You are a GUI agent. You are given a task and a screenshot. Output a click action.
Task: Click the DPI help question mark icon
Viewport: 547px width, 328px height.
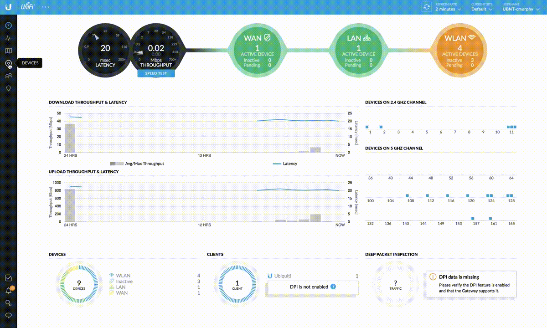click(333, 287)
